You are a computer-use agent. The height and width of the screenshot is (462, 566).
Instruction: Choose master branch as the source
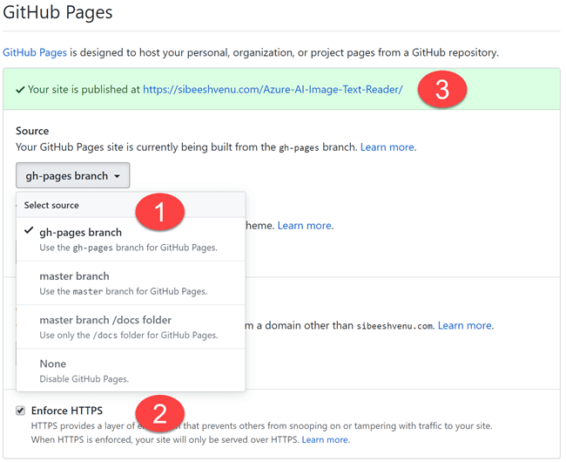tap(131, 283)
